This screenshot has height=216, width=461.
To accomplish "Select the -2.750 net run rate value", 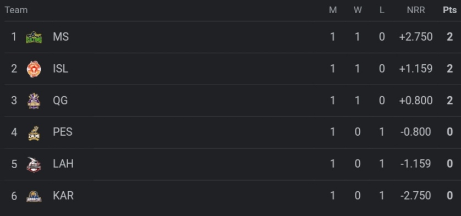I will tap(416, 196).
